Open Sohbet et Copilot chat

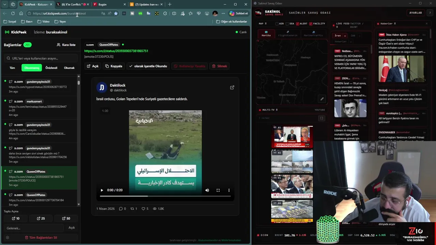(238, 13)
